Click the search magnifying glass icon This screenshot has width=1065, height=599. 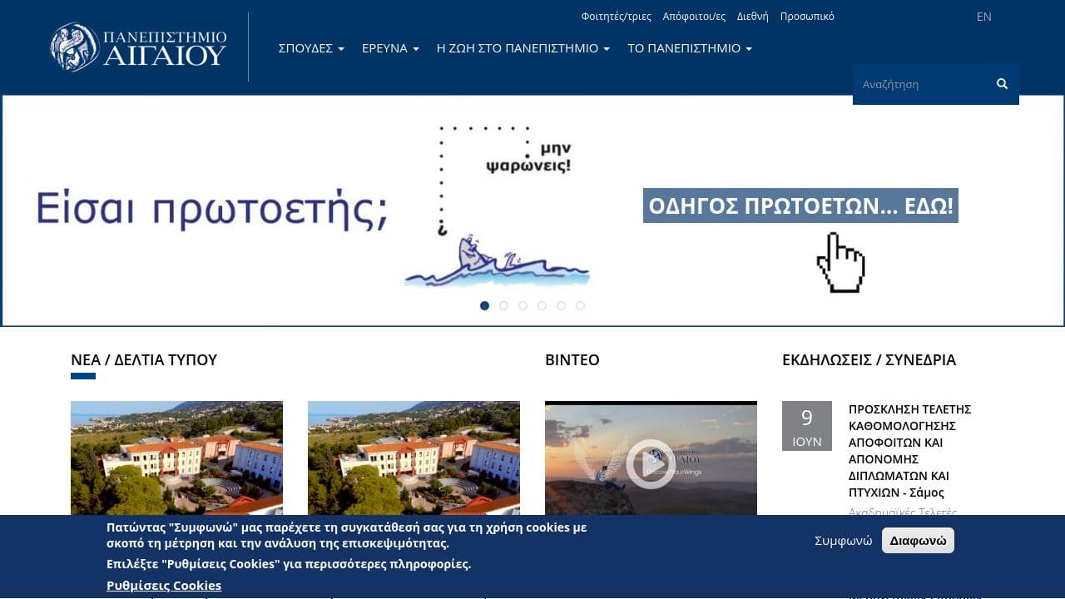(x=1001, y=83)
